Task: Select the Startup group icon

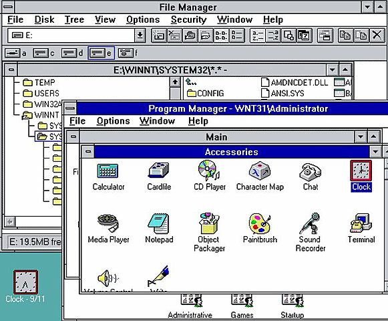Action: coord(293,300)
